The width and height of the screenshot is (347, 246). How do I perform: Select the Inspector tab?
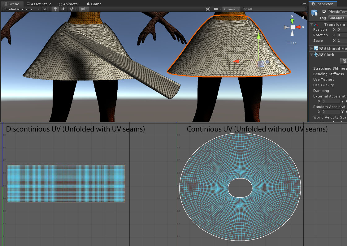click(x=323, y=4)
